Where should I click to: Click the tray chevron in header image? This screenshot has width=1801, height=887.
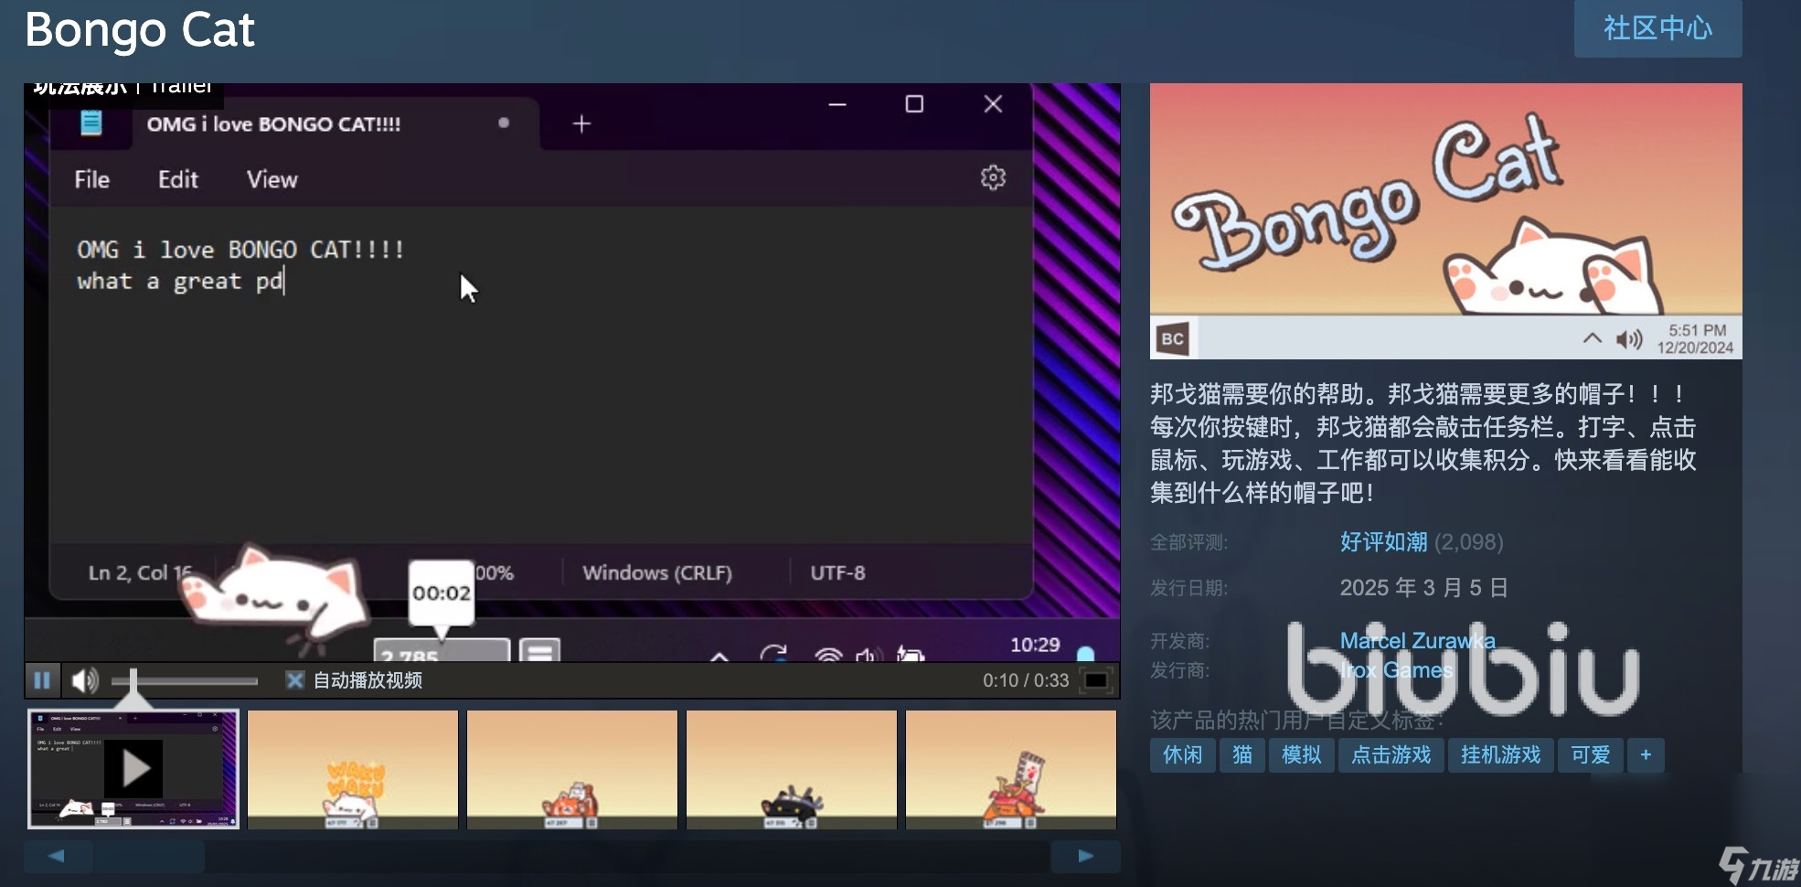click(1592, 338)
